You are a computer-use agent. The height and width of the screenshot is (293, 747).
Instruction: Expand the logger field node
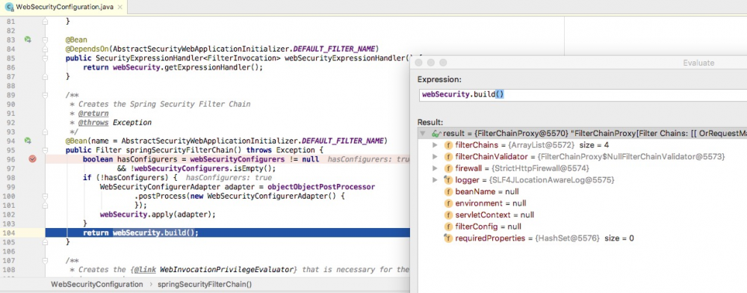click(x=435, y=179)
